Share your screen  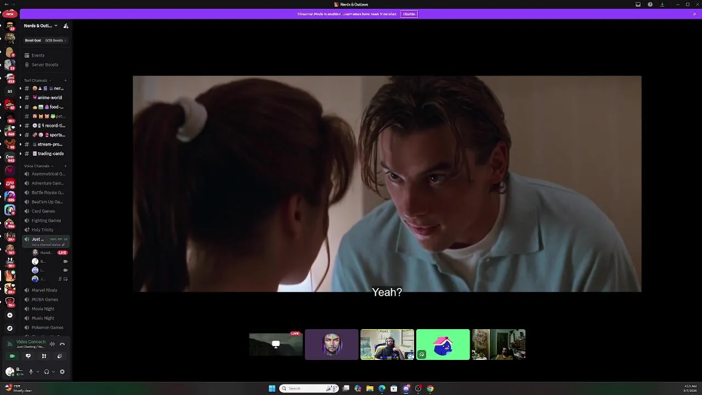[x=28, y=356]
